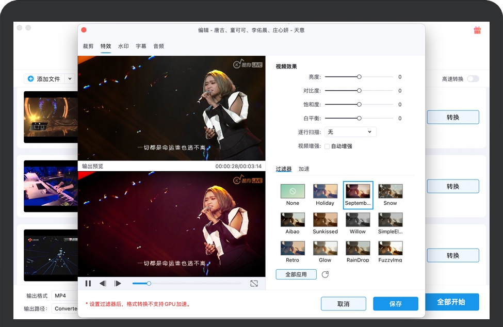This screenshot has height=327, width=503.
Task: Apply the Snow filter
Action: click(x=390, y=195)
